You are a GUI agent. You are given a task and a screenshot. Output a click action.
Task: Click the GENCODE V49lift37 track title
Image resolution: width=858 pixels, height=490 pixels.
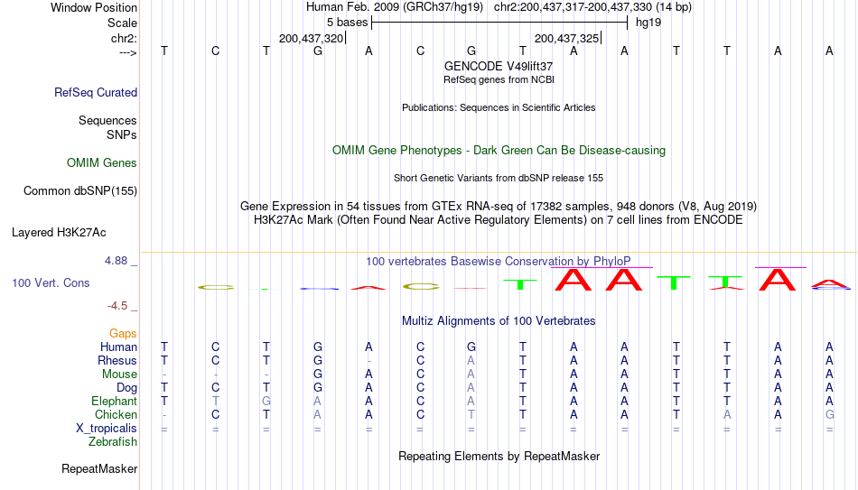coord(499,66)
